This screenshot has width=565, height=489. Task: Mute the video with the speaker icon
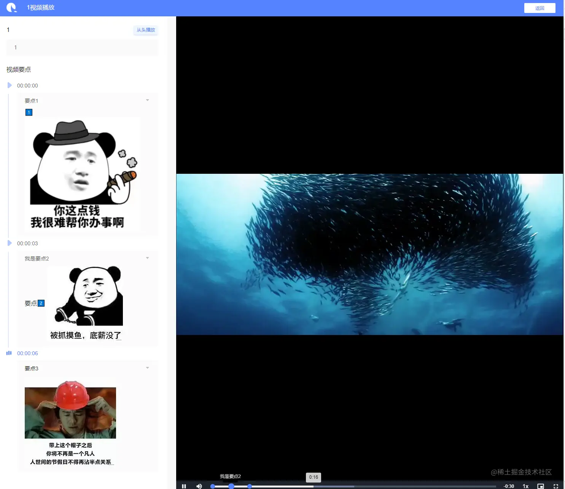[199, 486]
